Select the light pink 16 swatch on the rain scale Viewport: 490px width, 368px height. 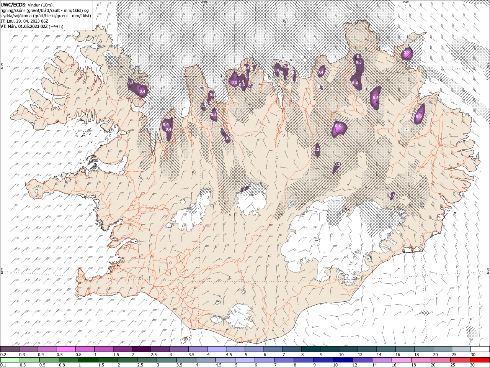click(402, 360)
